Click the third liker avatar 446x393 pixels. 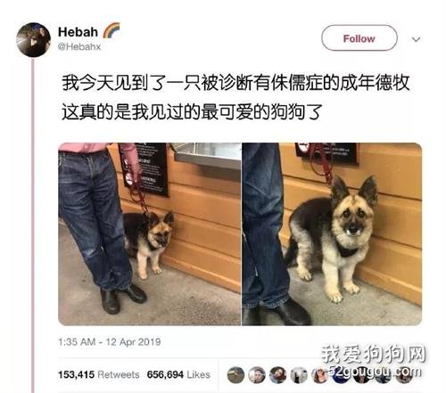(x=277, y=375)
